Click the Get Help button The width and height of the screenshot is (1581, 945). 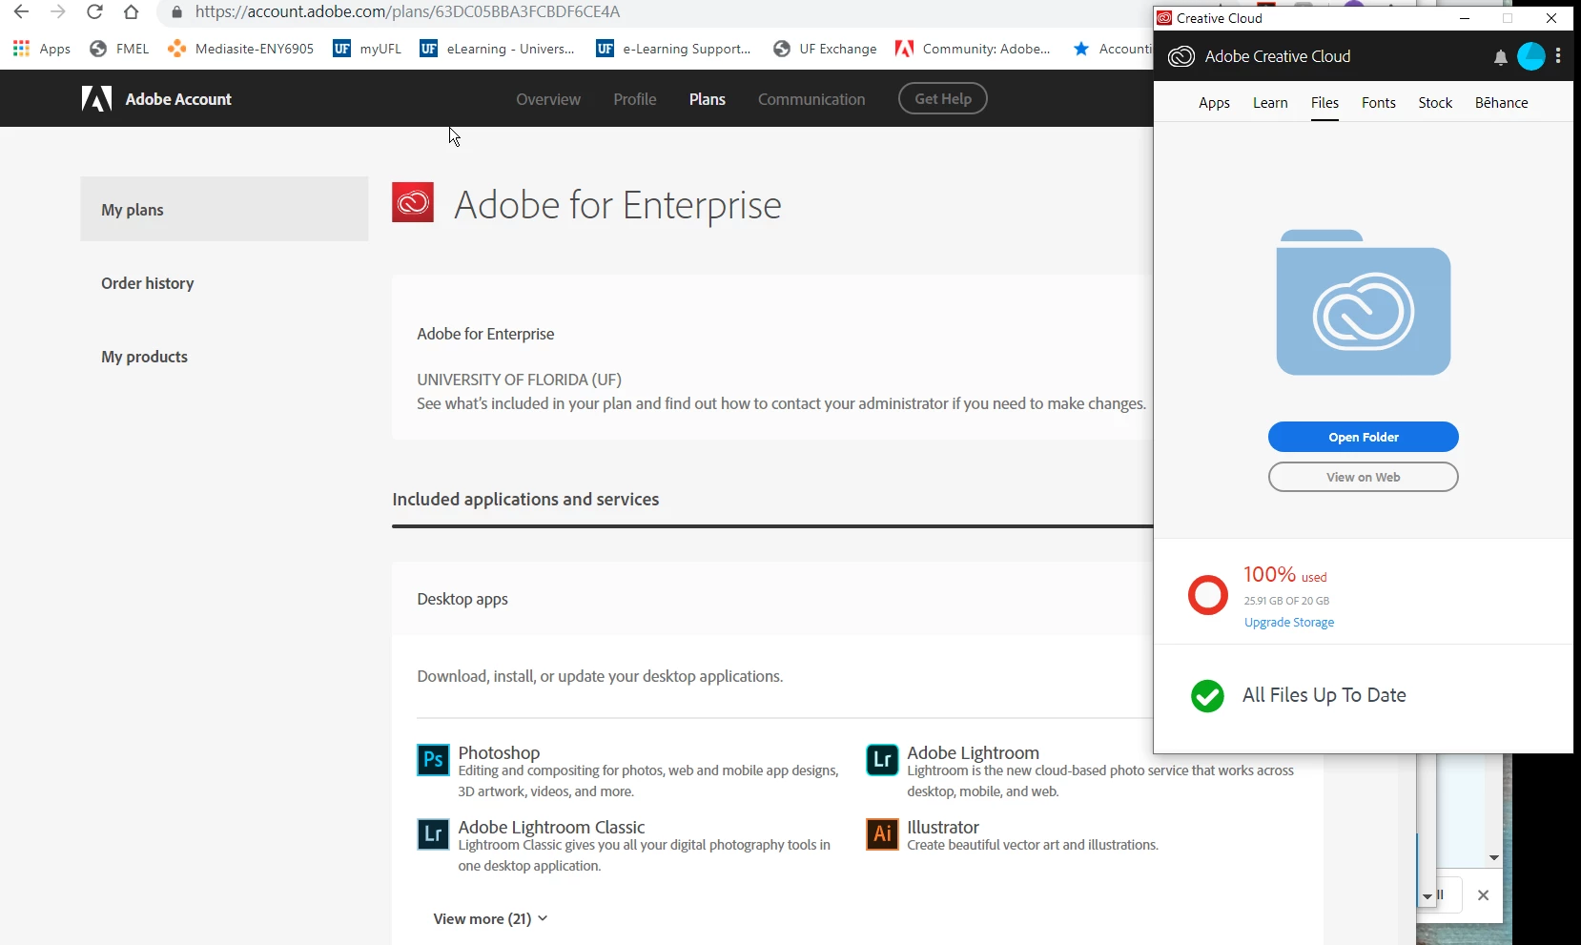943,98
